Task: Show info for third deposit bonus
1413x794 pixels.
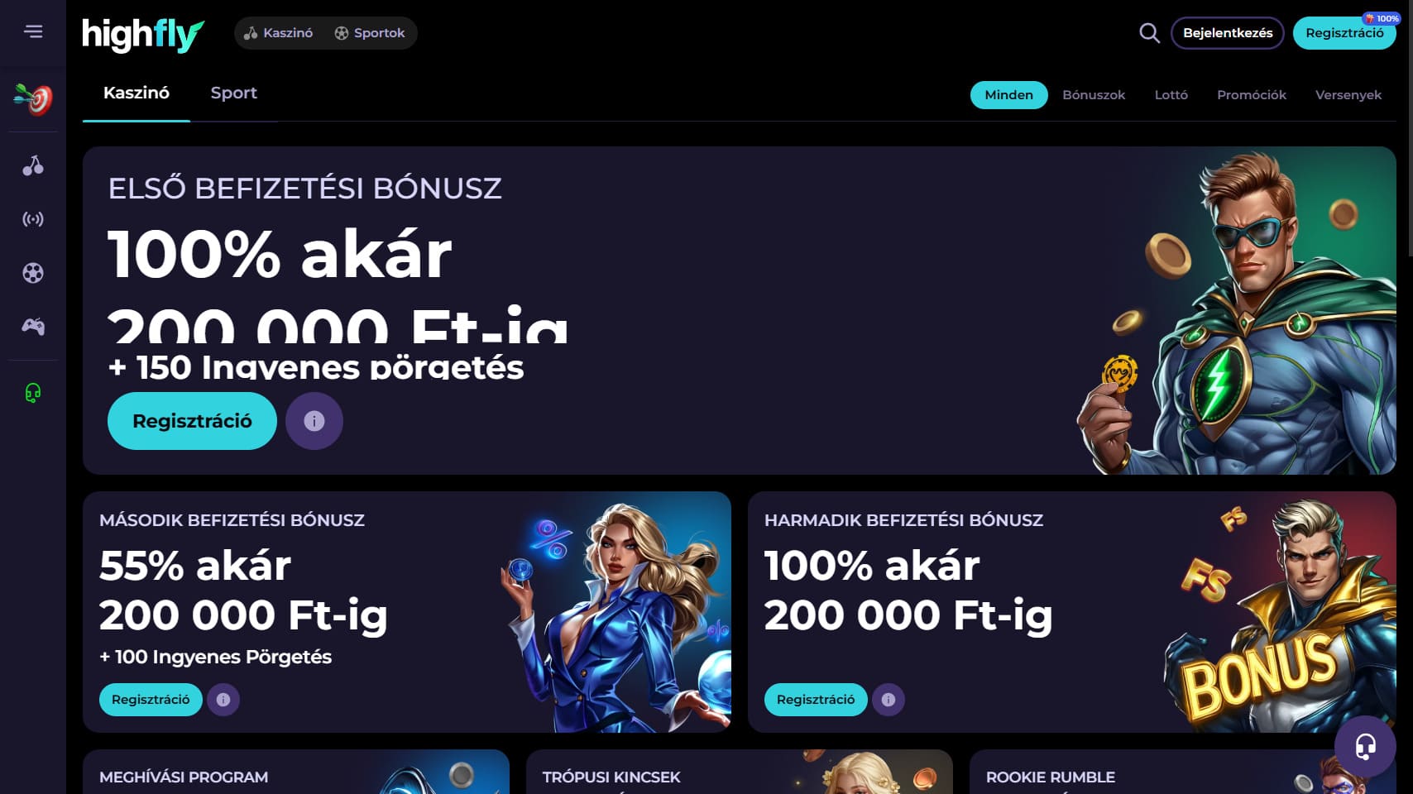Action: (889, 700)
